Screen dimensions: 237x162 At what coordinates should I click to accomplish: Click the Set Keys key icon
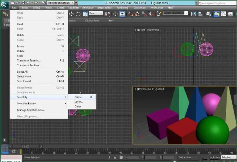204,159
